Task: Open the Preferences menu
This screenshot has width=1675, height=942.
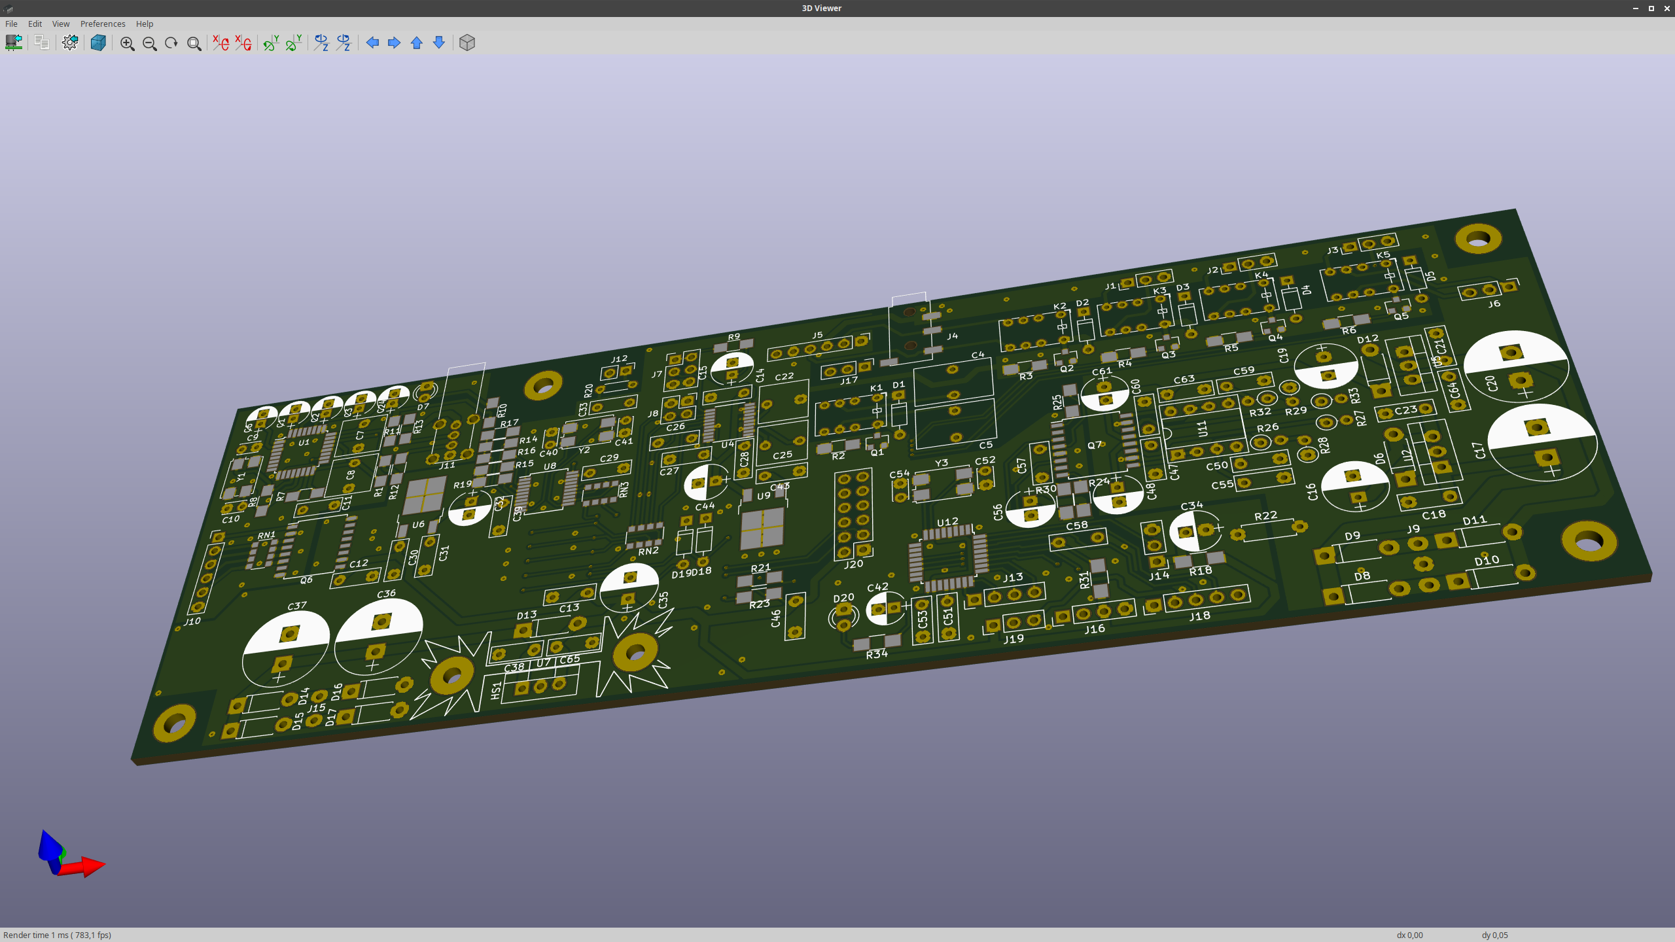Action: click(x=103, y=23)
